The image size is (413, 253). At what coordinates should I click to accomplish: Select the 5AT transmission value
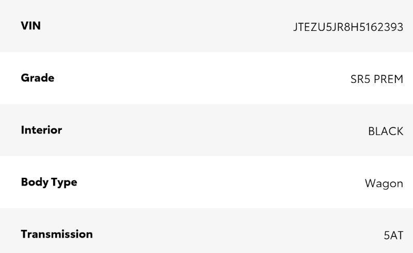[393, 235]
